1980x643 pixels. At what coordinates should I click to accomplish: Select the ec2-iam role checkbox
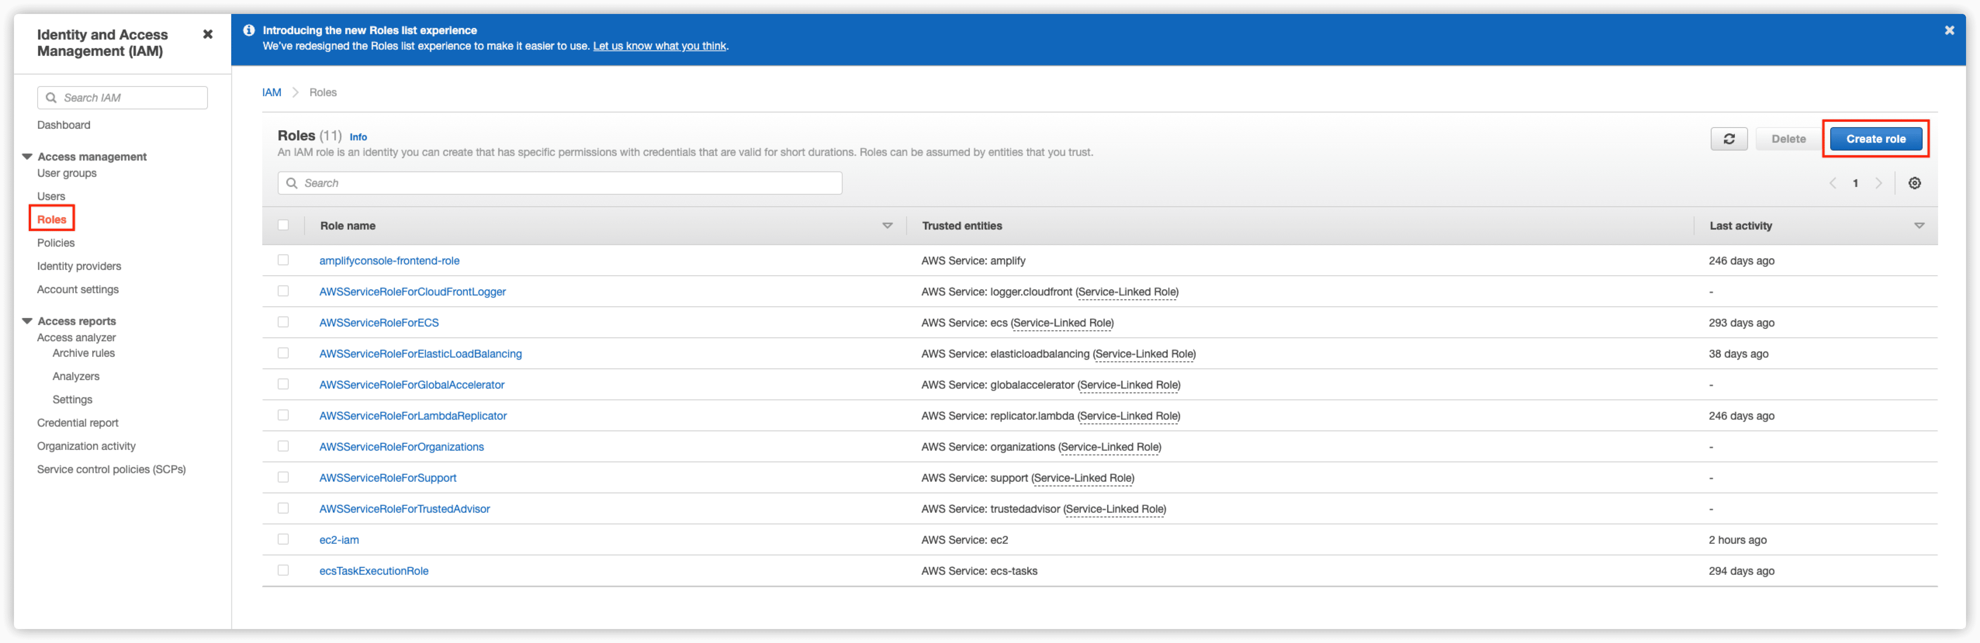[x=284, y=539]
